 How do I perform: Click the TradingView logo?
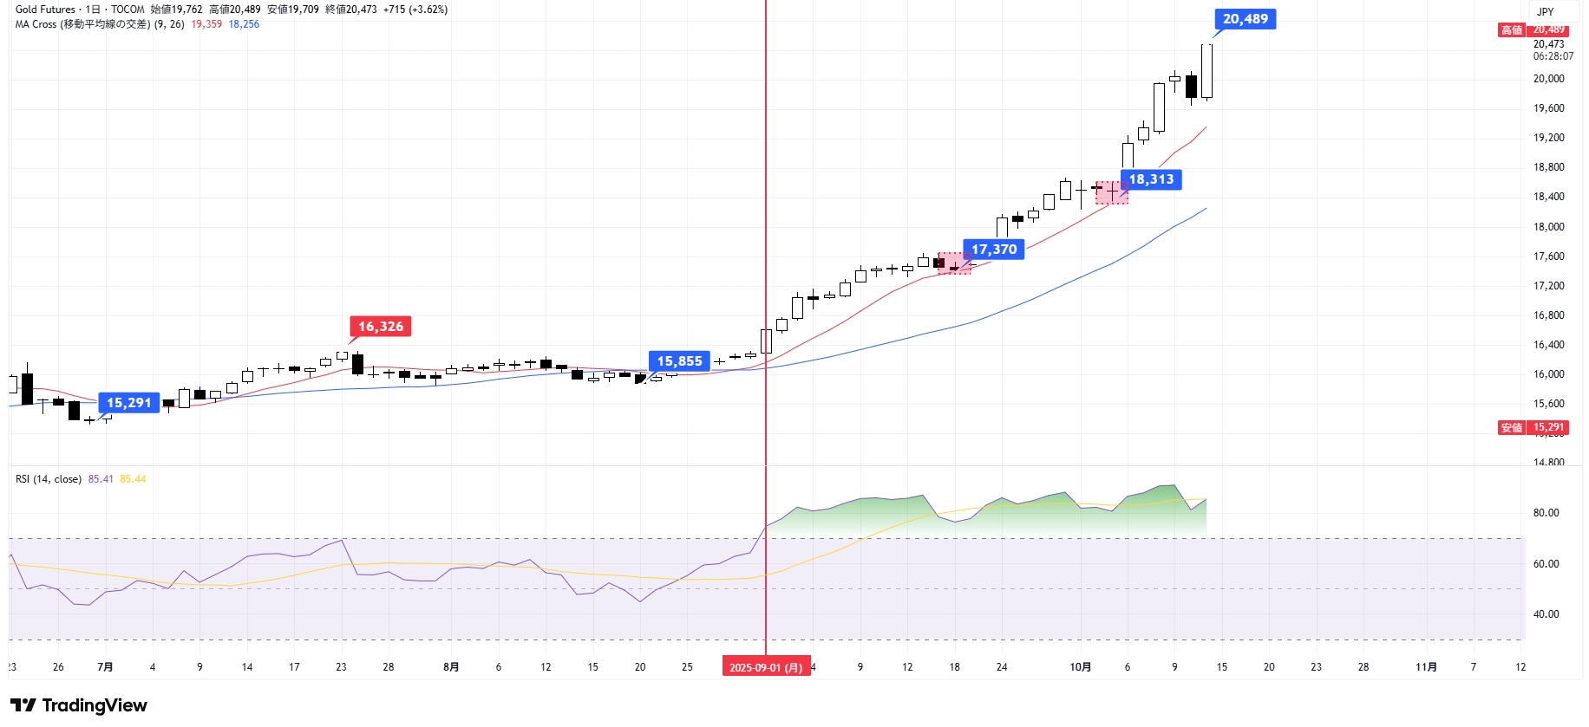click(x=79, y=705)
